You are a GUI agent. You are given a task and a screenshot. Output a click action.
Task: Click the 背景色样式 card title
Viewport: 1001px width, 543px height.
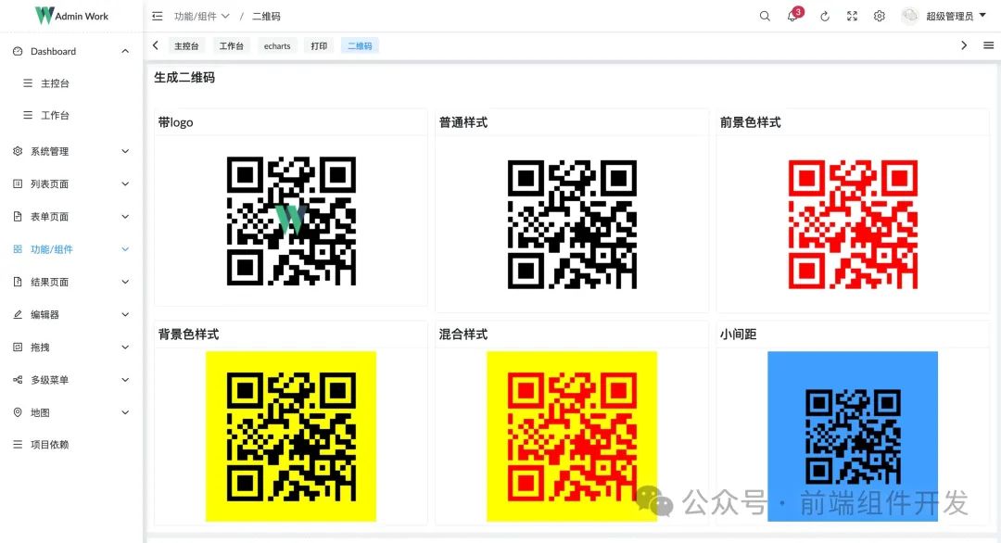pyautogui.click(x=188, y=335)
